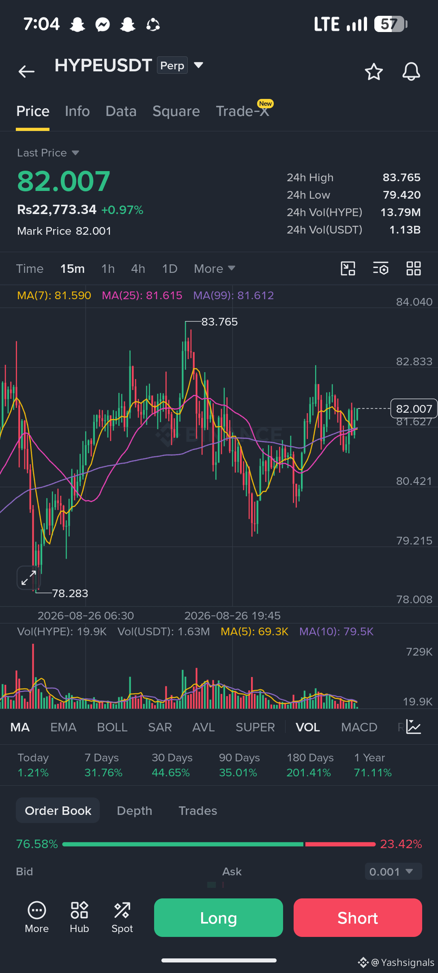Select the 4h chart interval

(x=138, y=268)
